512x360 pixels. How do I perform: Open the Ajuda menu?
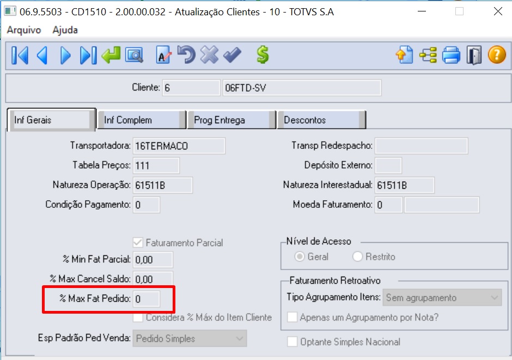click(65, 30)
